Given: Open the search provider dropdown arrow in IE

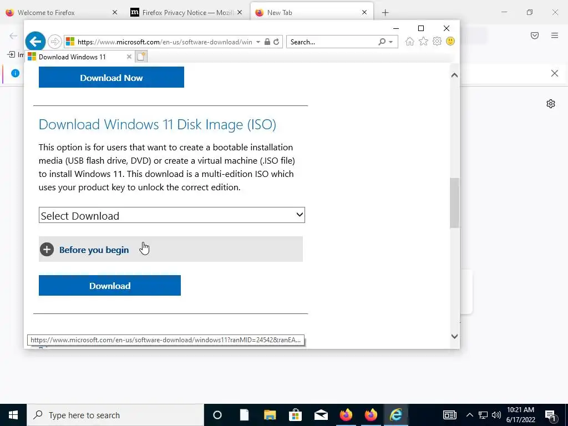Looking at the screenshot, I should [x=390, y=42].
